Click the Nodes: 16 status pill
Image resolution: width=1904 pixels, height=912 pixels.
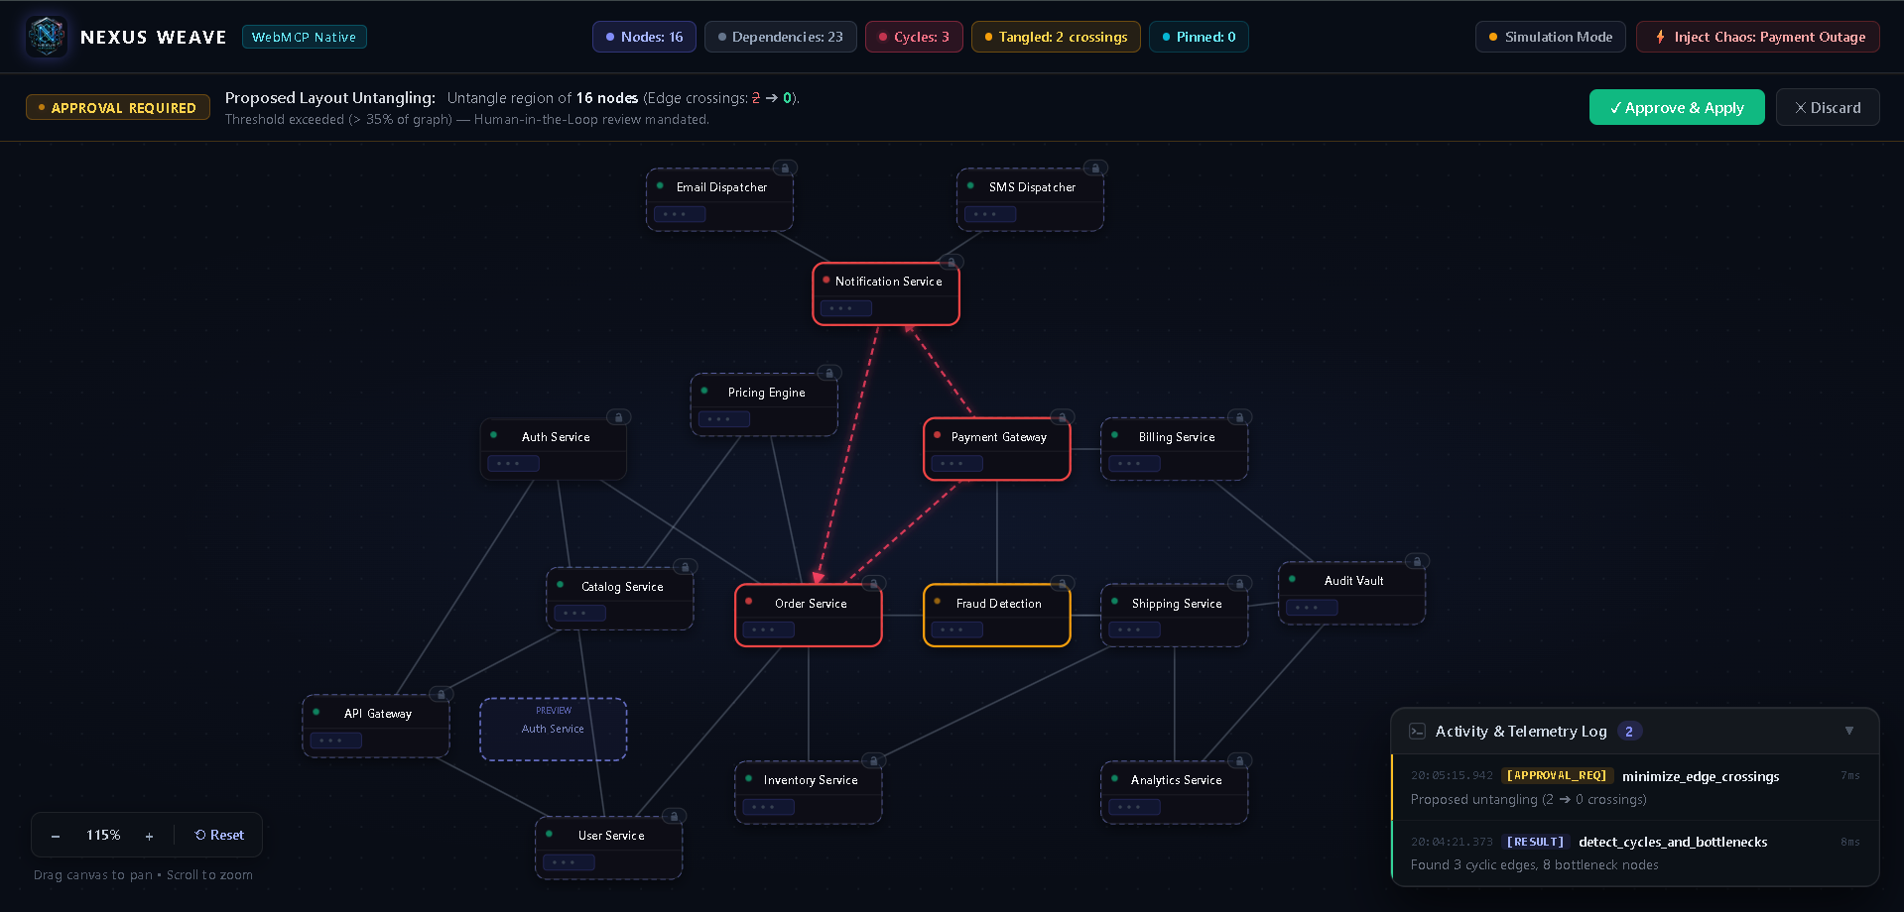644,37
